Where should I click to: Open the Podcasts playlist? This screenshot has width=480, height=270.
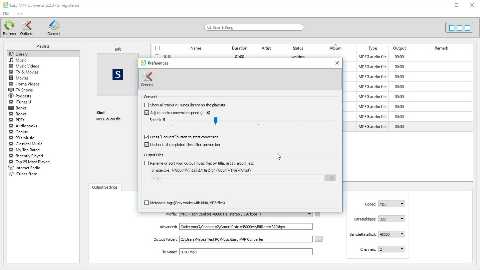point(43,96)
